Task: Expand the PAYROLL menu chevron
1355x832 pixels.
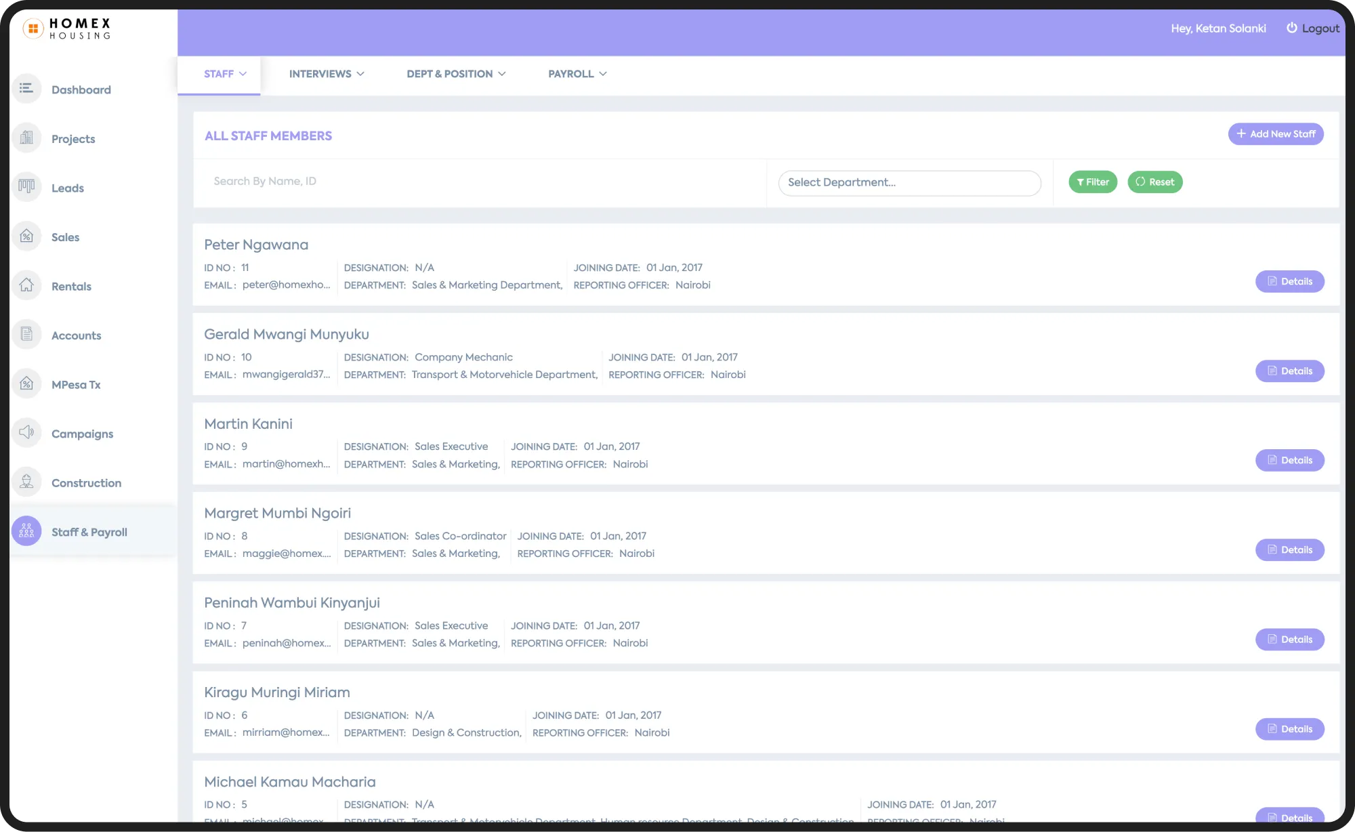Action: [603, 74]
